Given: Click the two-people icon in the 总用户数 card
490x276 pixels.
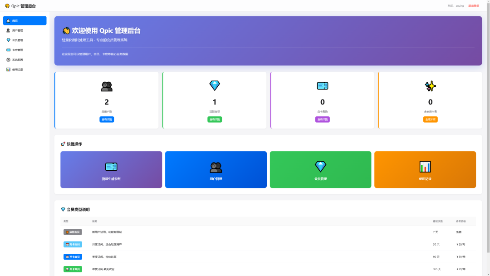Looking at the screenshot, I should click(x=107, y=86).
